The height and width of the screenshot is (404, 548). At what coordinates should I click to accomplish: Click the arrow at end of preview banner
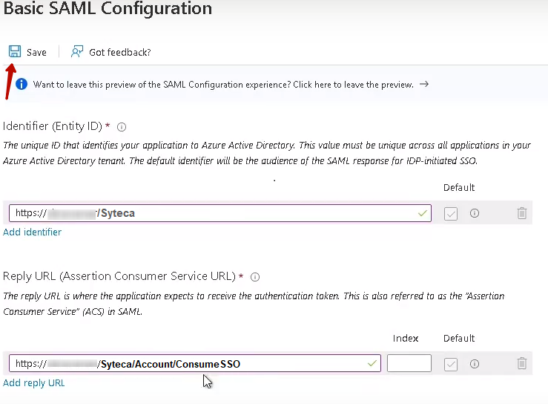[424, 85]
